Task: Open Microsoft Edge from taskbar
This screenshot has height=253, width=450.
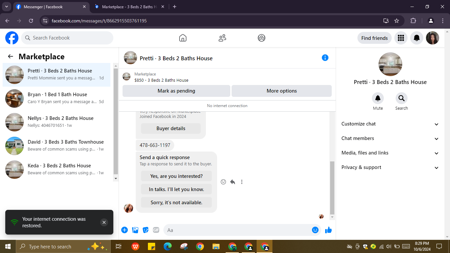Action: point(168,246)
